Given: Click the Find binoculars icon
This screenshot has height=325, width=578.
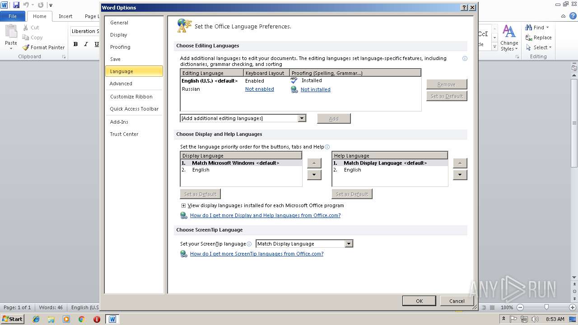Looking at the screenshot, I should click(528, 28).
